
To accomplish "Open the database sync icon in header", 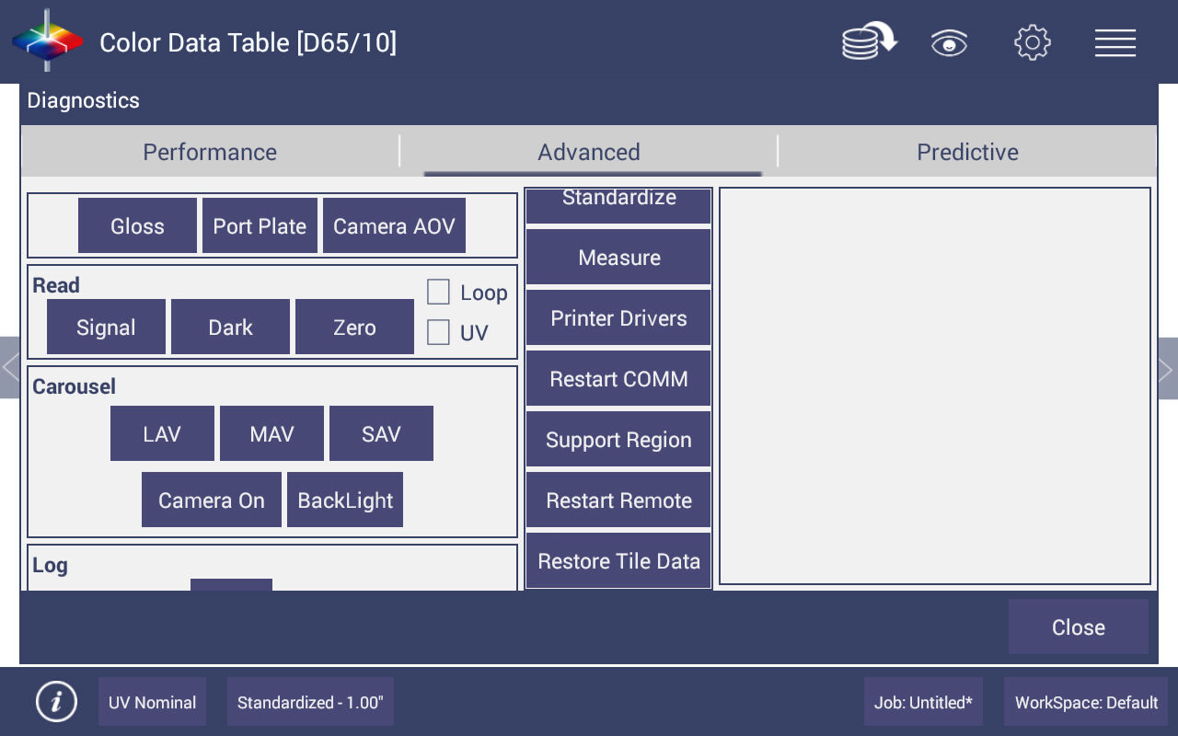I will pyautogui.click(x=869, y=42).
